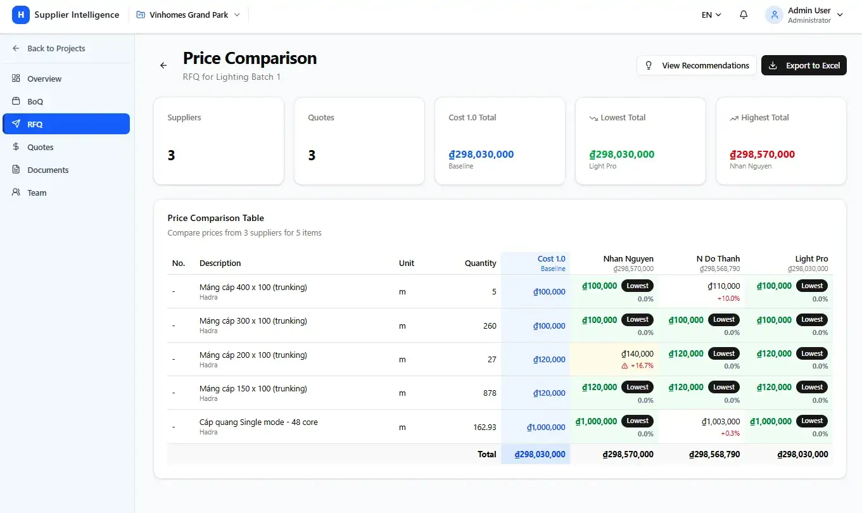Click the Lowest Total summary card
This screenshot has height=513, width=862.
[640, 141]
